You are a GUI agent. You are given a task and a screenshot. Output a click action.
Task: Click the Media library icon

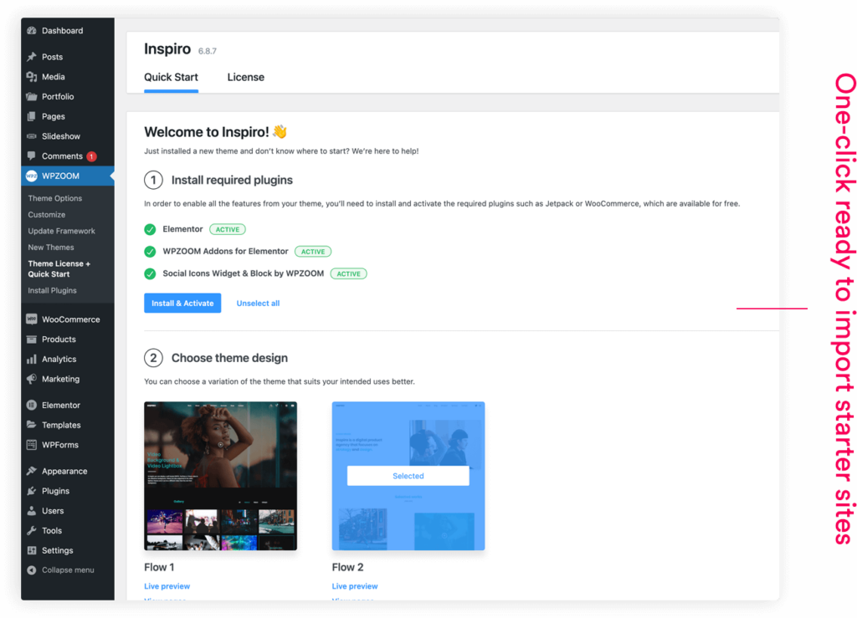[x=32, y=77]
